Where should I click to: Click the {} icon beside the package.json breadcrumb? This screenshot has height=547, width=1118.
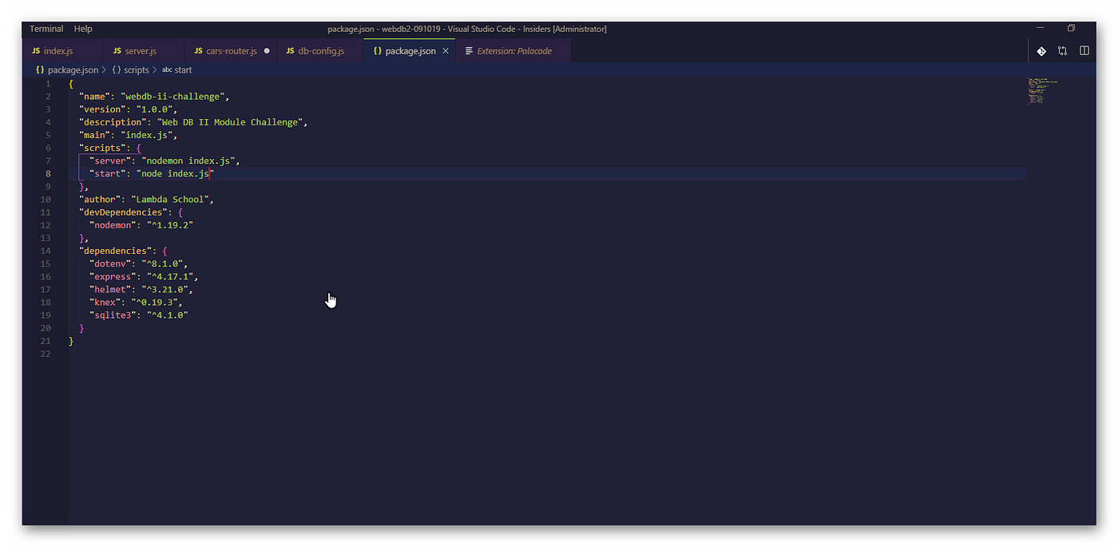click(x=39, y=69)
